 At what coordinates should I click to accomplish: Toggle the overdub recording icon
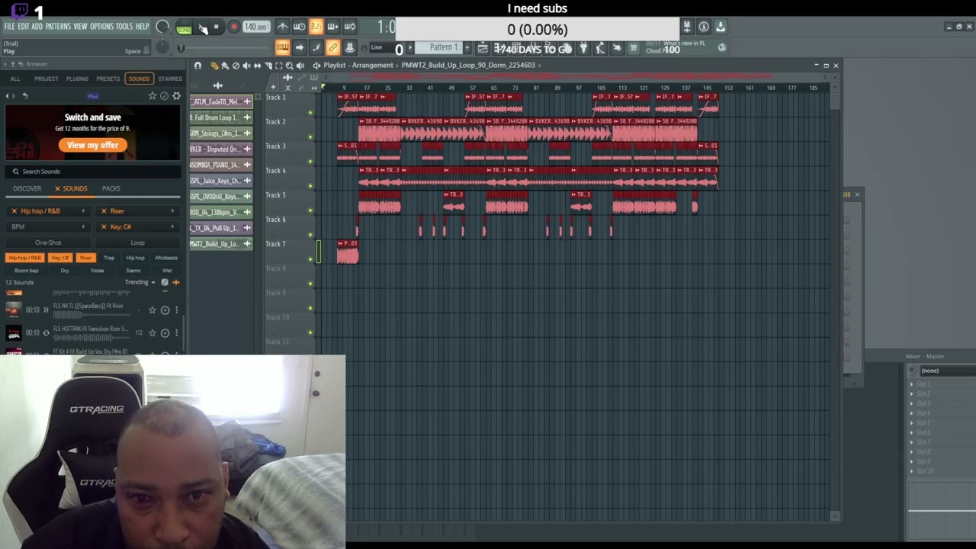pos(332,27)
